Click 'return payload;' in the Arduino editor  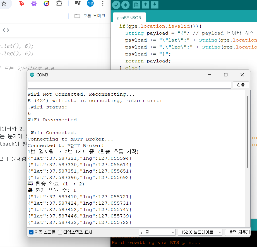148,61
